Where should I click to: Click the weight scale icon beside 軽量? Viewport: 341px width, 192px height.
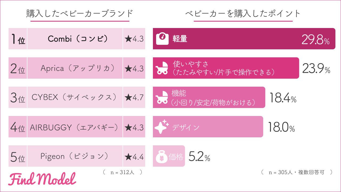click(162, 39)
